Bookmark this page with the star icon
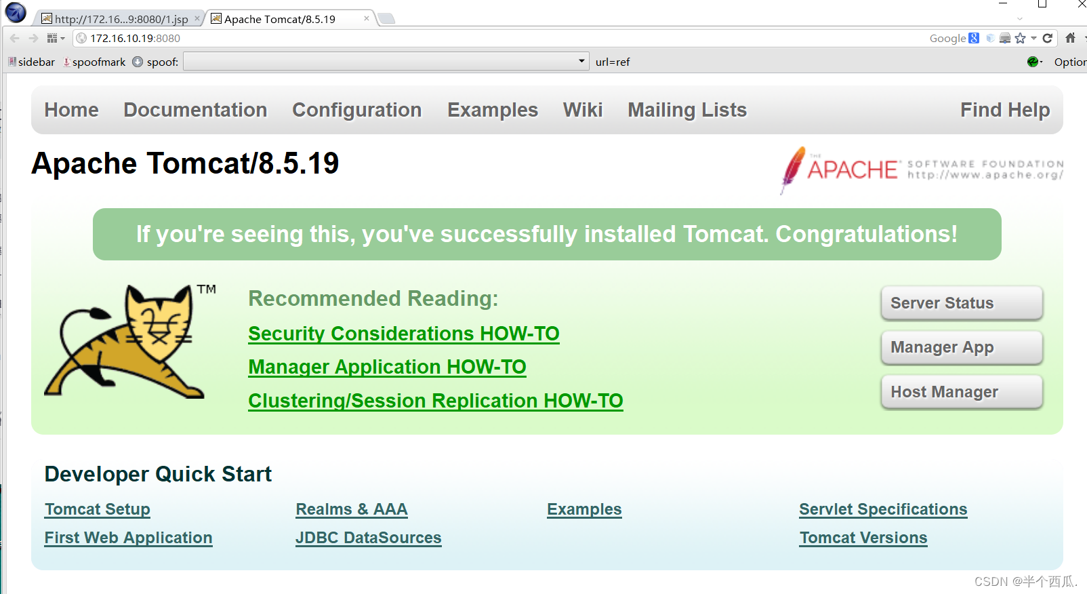The width and height of the screenshot is (1087, 594). (1021, 39)
